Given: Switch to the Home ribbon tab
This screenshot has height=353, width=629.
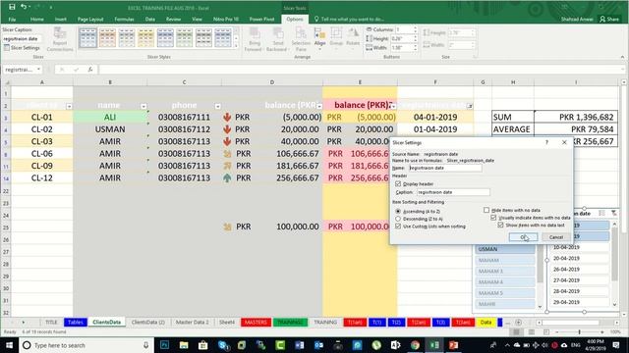Looking at the screenshot, I should click(x=37, y=19).
